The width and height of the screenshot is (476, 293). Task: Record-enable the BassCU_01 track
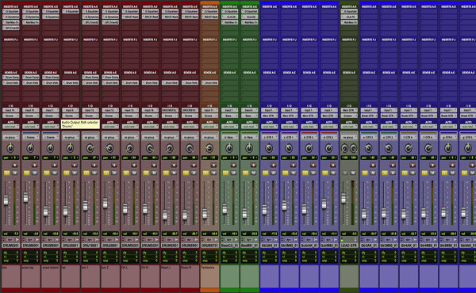233,166
